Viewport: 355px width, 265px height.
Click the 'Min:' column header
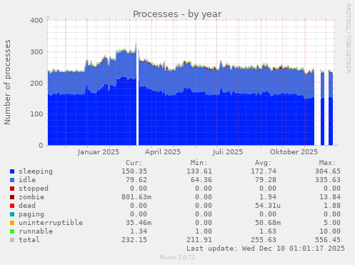[199, 163]
